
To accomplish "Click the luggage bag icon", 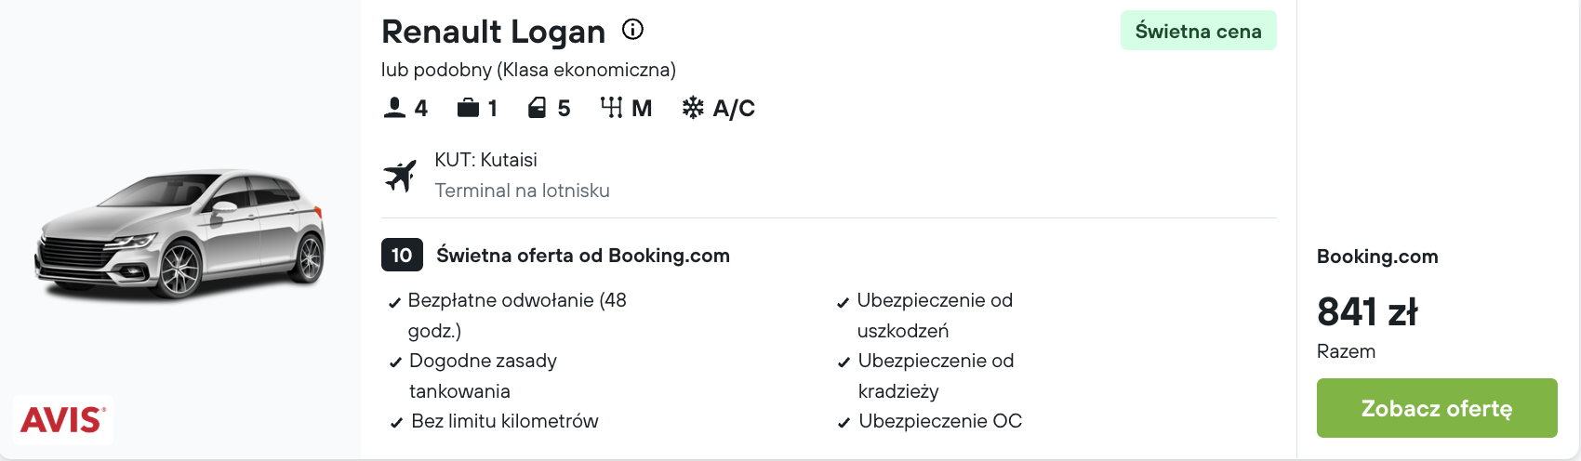I will [468, 108].
